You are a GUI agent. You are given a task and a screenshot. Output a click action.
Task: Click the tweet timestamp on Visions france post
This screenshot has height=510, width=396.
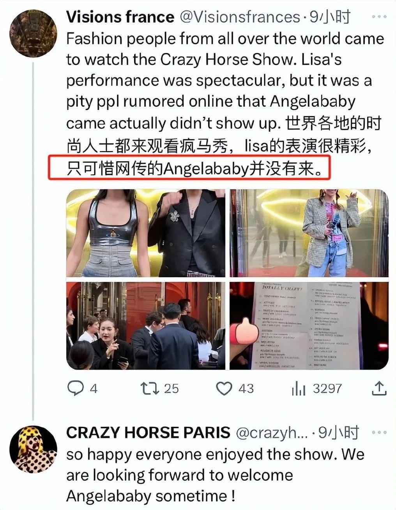tap(330, 17)
